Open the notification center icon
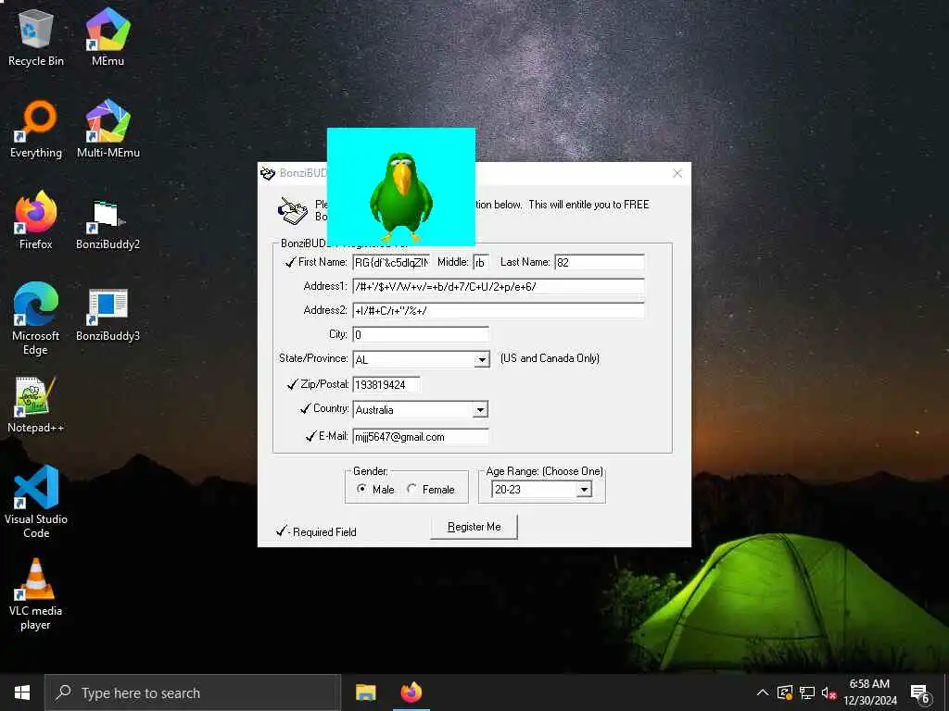This screenshot has width=949, height=711. pyautogui.click(x=919, y=694)
